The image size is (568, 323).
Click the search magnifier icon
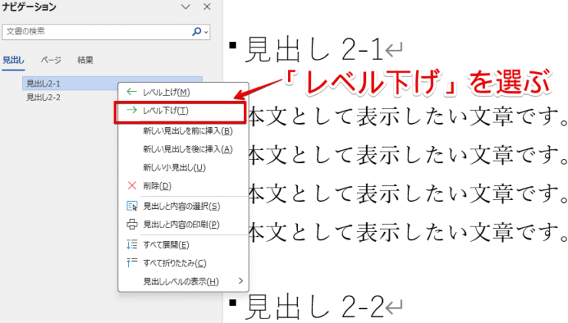[x=196, y=32]
